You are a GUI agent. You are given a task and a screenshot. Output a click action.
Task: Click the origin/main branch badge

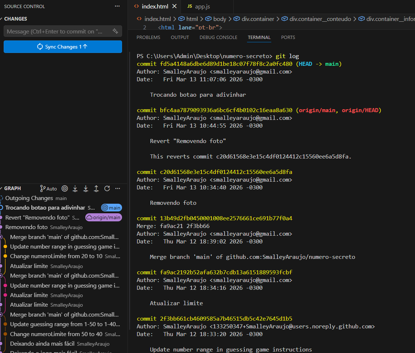pyautogui.click(x=103, y=217)
